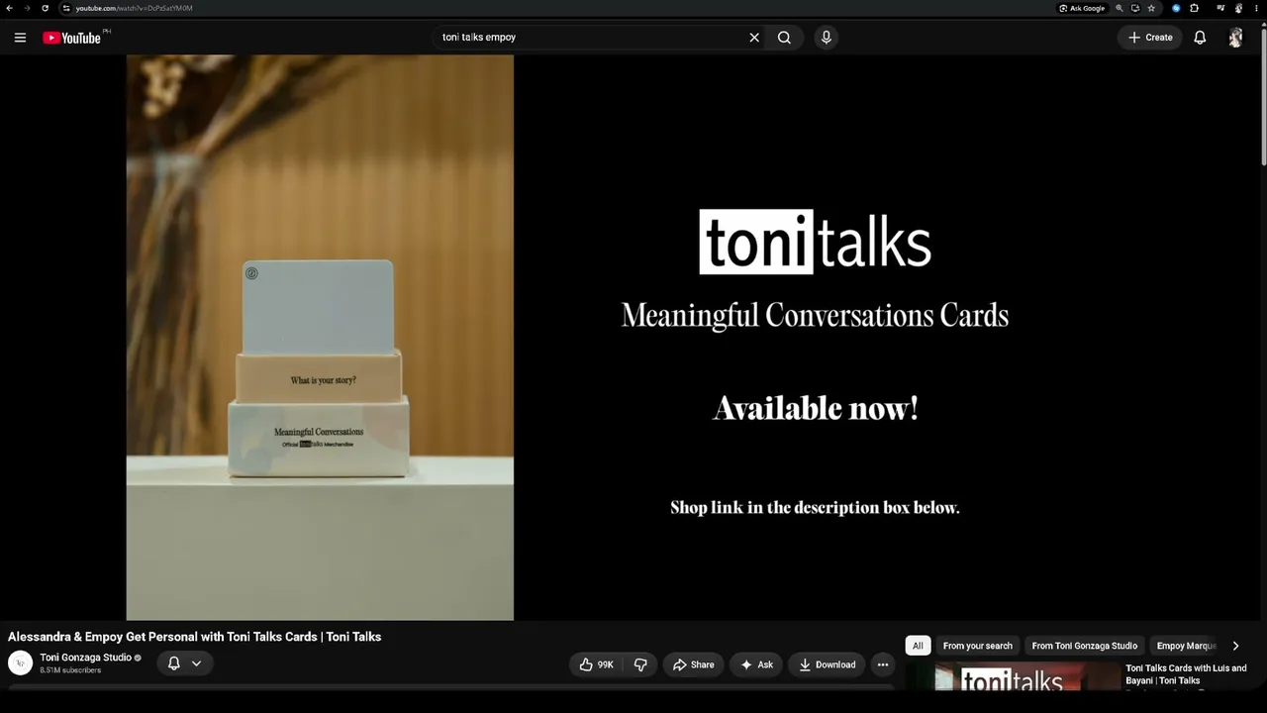The image size is (1267, 713).
Task: Reload the YouTube page
Action: [x=45, y=8]
